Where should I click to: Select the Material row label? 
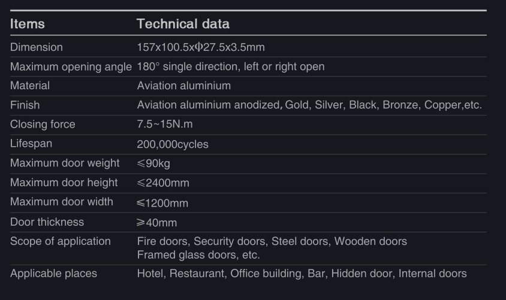[30, 86]
